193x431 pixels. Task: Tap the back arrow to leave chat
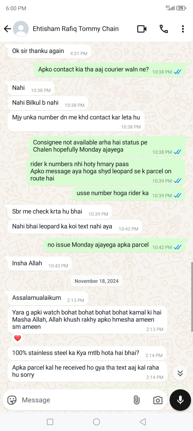8,29
